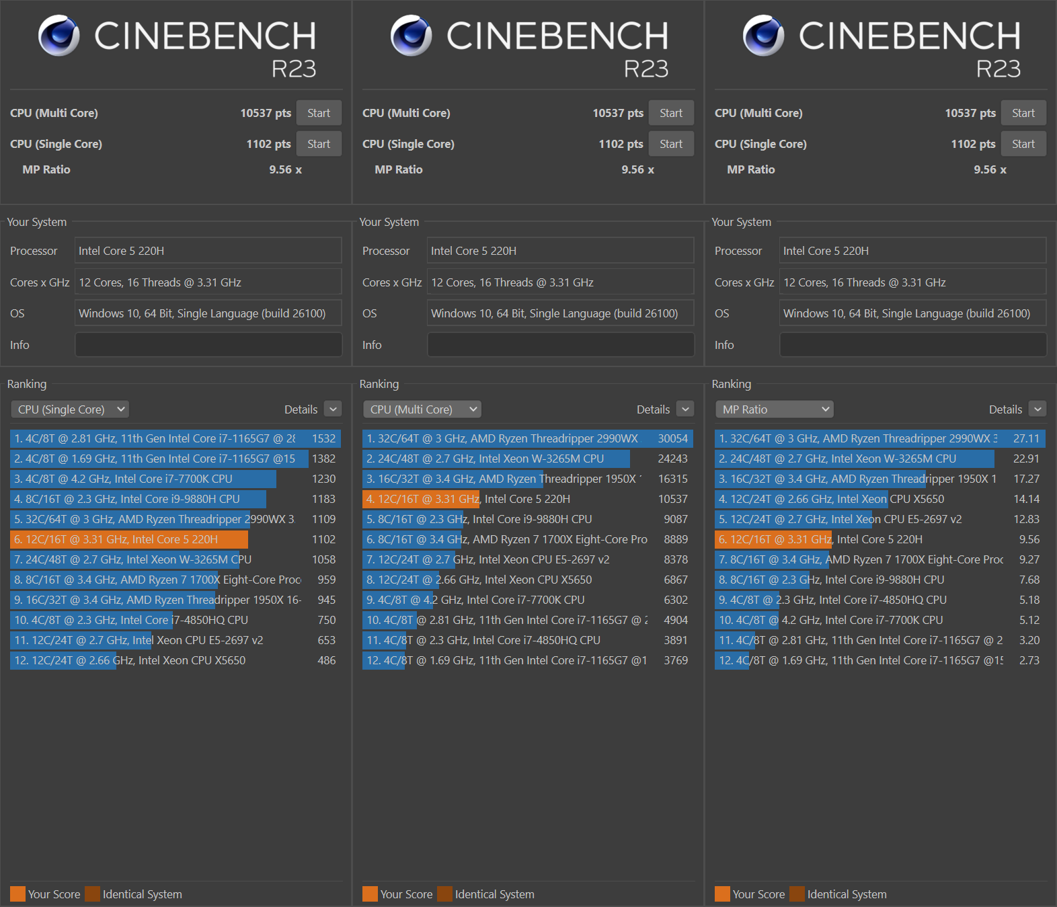
Task: Expand the Details arrow in left Ranking panel
Action: (333, 409)
